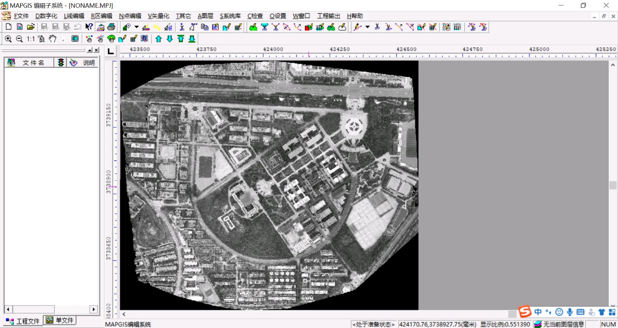Select the zoom out magnifier tool
The image size is (618, 328).
coord(19,39)
